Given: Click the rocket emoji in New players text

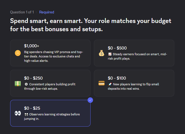Looking at the screenshot, I should coord(110,84).
